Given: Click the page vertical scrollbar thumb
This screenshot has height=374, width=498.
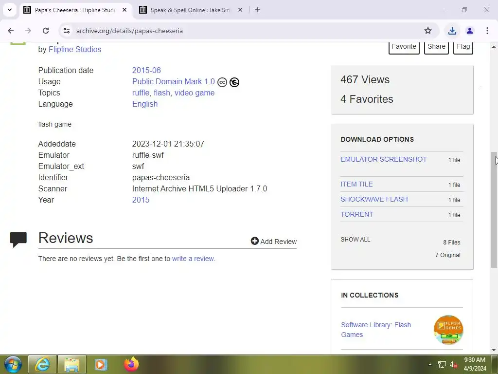Looking at the screenshot, I should (x=494, y=210).
